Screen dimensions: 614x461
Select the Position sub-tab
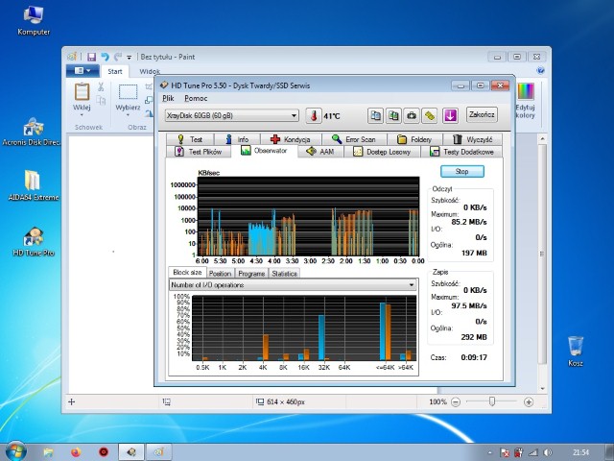pyautogui.click(x=220, y=274)
